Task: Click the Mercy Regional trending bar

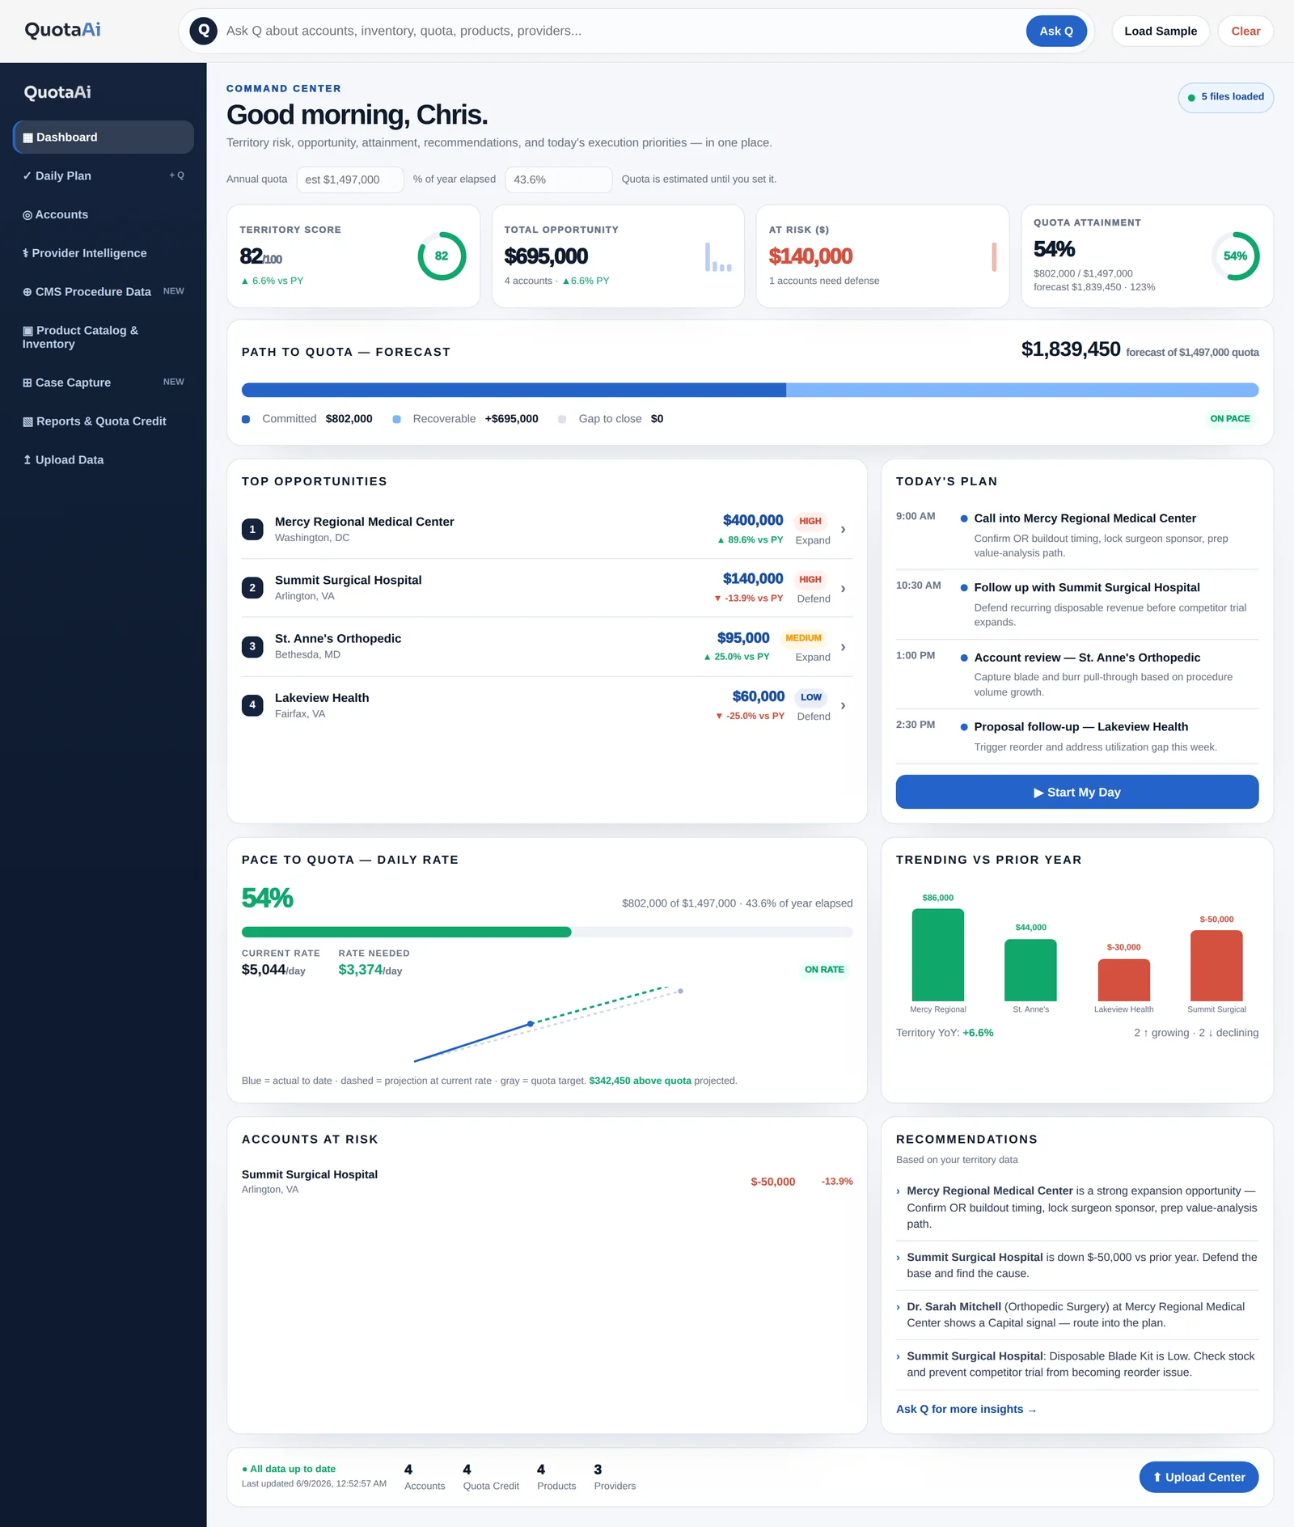Action: tap(938, 955)
